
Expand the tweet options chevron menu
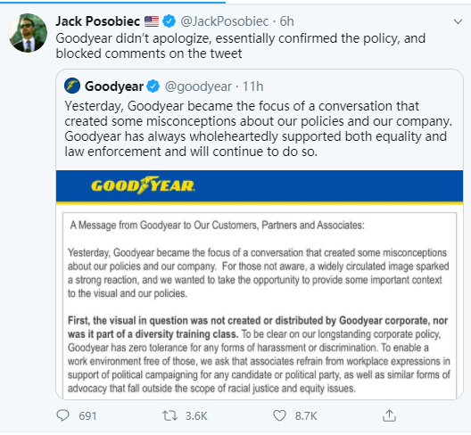pos(458,21)
